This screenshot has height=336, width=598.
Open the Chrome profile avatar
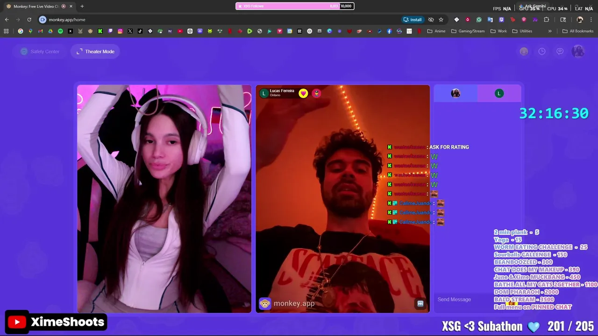point(580,20)
